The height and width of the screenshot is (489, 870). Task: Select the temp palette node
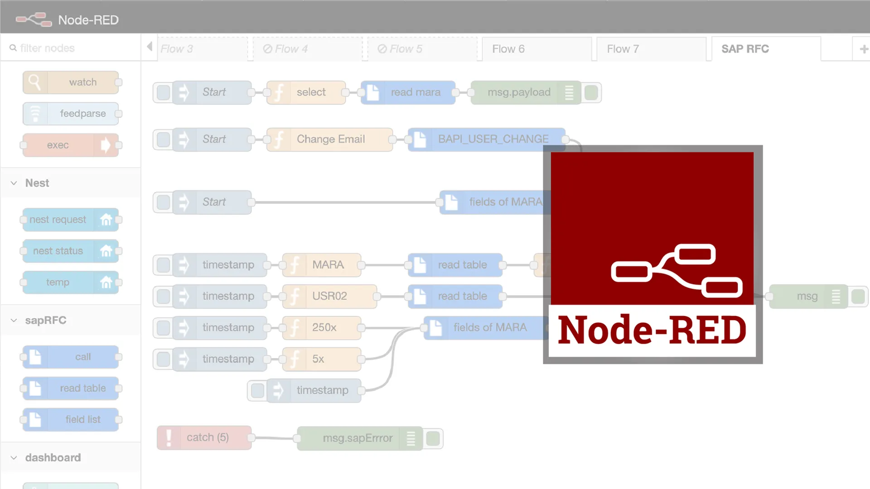click(x=71, y=283)
